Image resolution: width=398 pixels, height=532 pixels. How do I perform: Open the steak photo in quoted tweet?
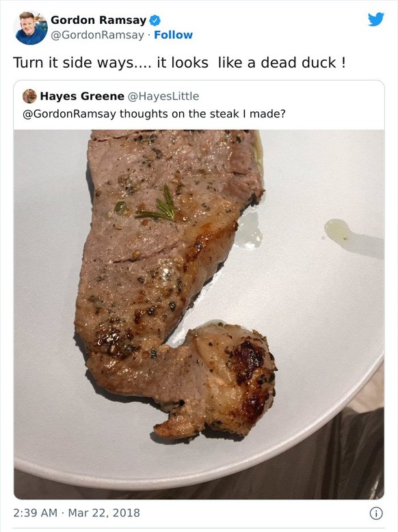pyautogui.click(x=199, y=314)
